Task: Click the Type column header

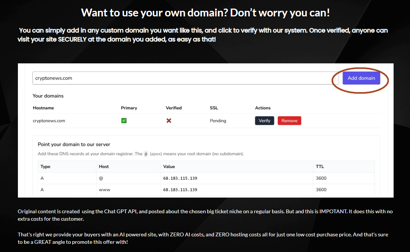Action: pyautogui.click(x=45, y=166)
